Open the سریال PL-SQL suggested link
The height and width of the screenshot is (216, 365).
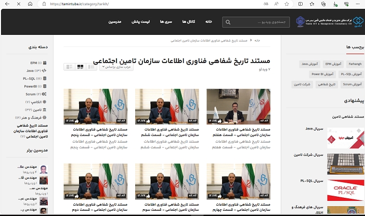[312, 181]
